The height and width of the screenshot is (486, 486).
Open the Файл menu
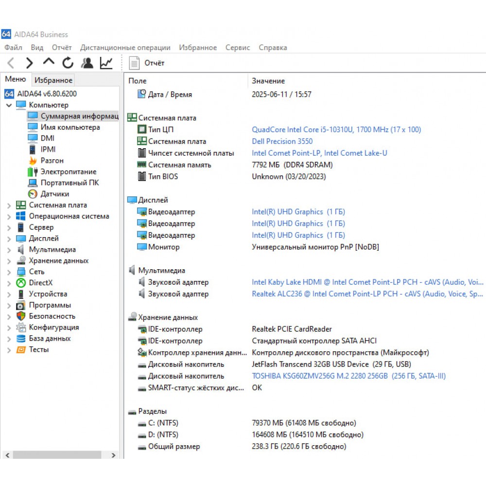tap(13, 48)
